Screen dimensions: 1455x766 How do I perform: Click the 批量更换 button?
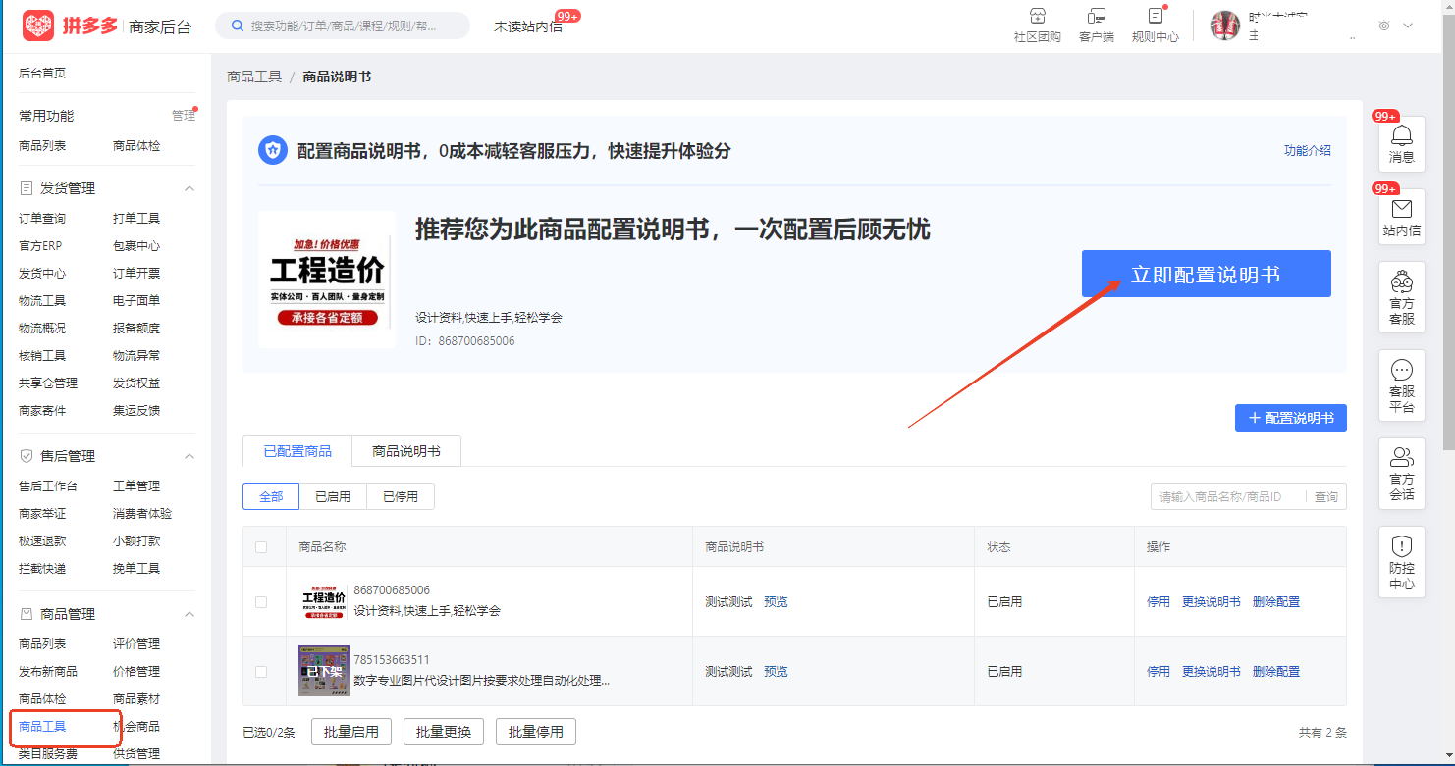(444, 732)
